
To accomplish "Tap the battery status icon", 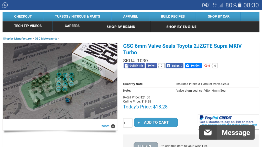I will tap(239, 5).
